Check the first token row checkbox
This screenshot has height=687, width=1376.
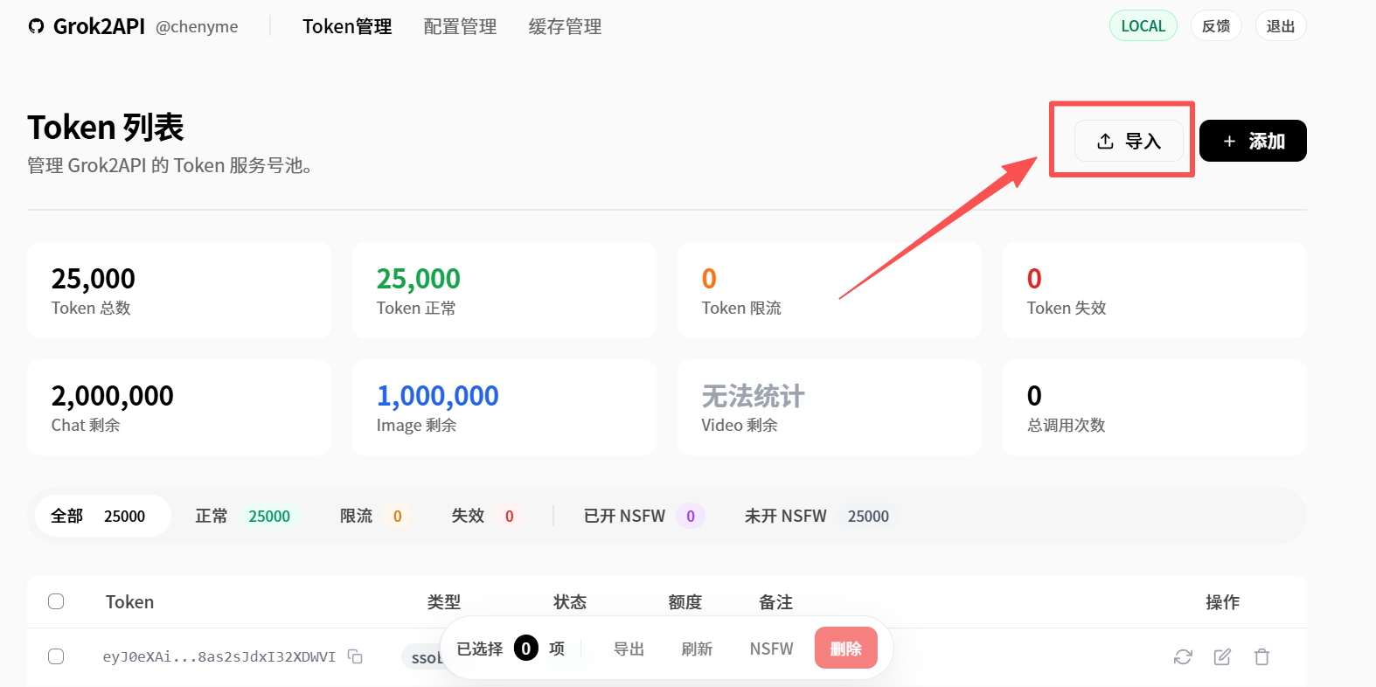pyautogui.click(x=56, y=656)
